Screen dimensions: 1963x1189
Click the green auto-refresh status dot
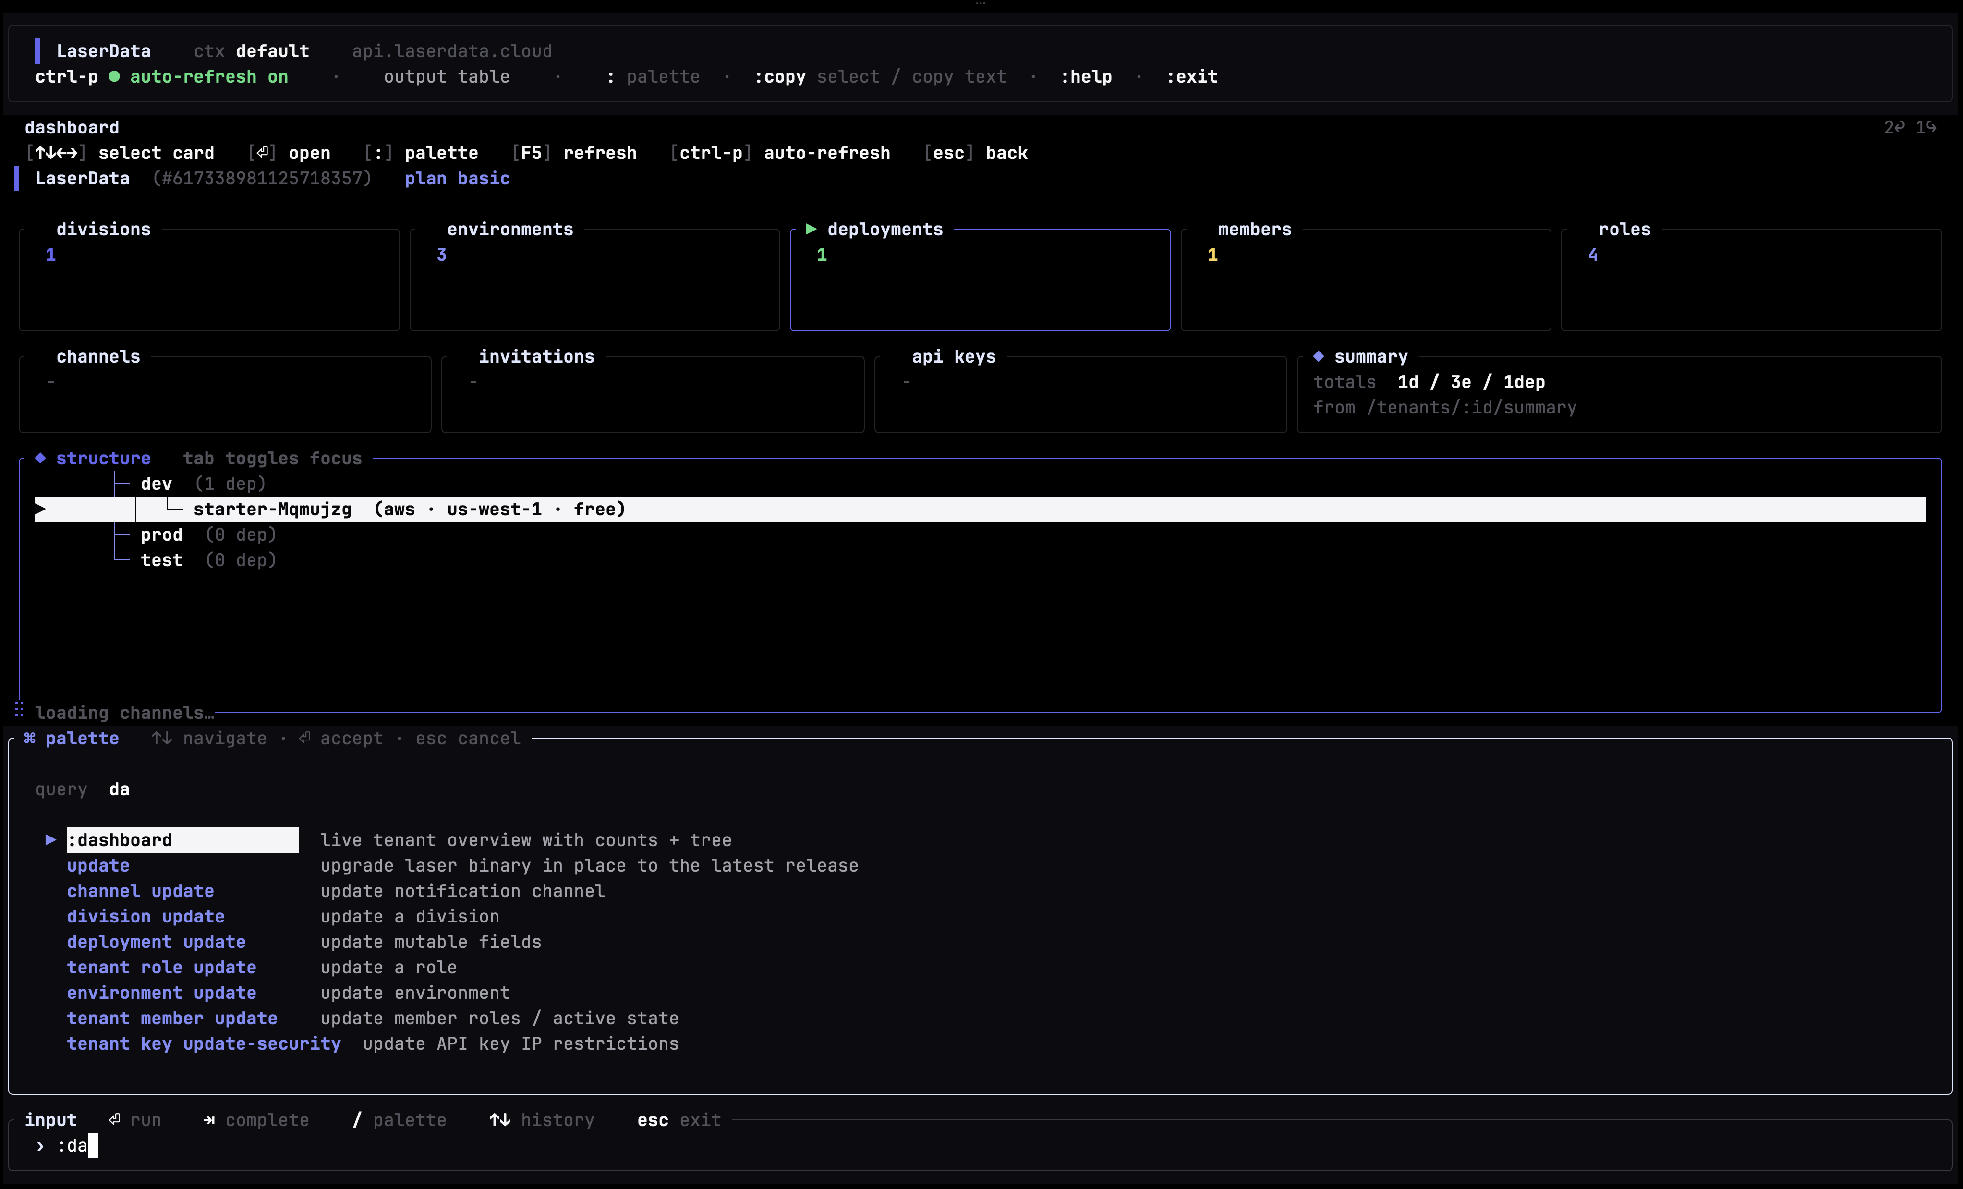[x=114, y=76]
